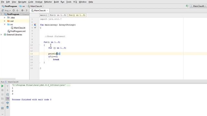Click the //Break Statement comment

[55, 36]
